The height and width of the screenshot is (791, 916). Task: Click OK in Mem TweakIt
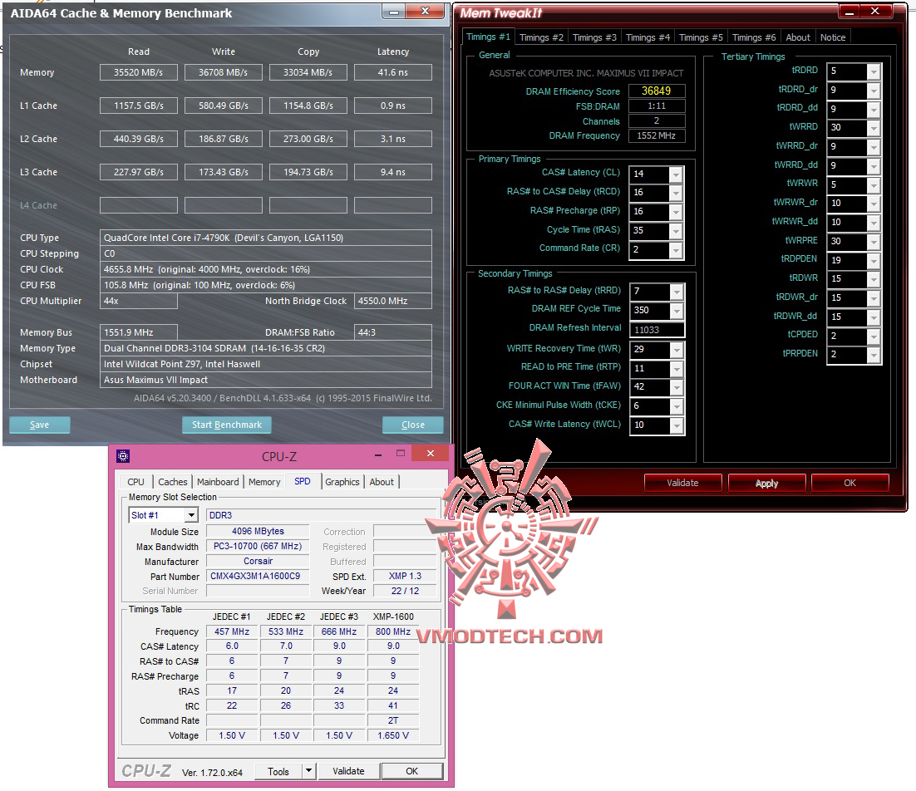pyautogui.click(x=850, y=483)
